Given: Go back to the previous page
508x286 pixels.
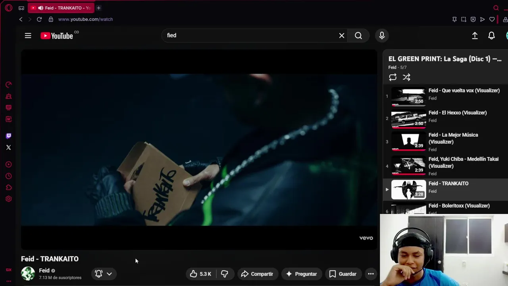Looking at the screenshot, I should pyautogui.click(x=21, y=19).
